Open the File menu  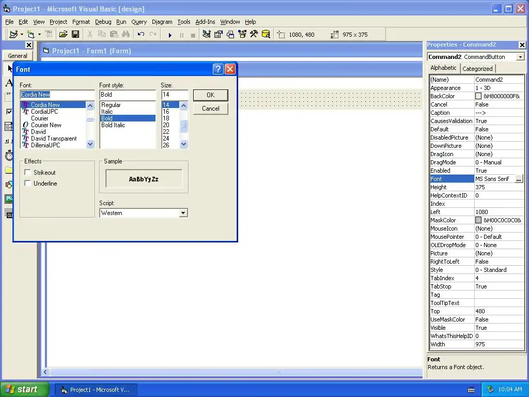[9, 22]
